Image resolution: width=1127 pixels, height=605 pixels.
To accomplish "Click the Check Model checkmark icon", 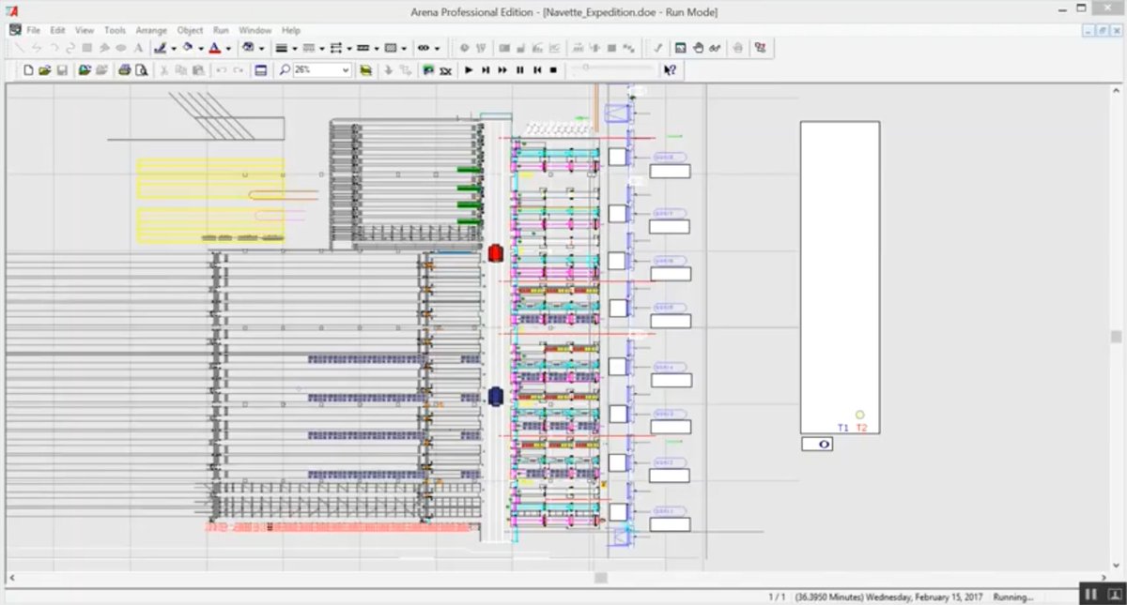I will pyautogui.click(x=657, y=48).
